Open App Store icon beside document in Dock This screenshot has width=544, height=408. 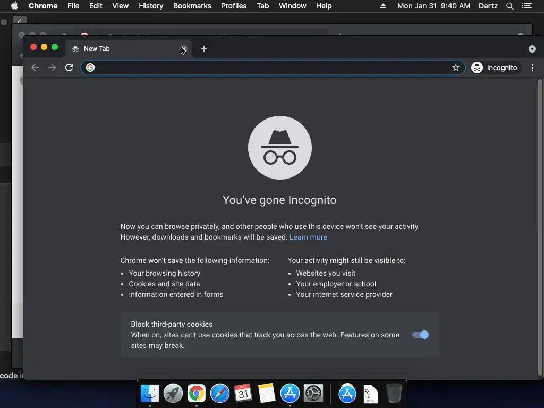[x=347, y=394]
